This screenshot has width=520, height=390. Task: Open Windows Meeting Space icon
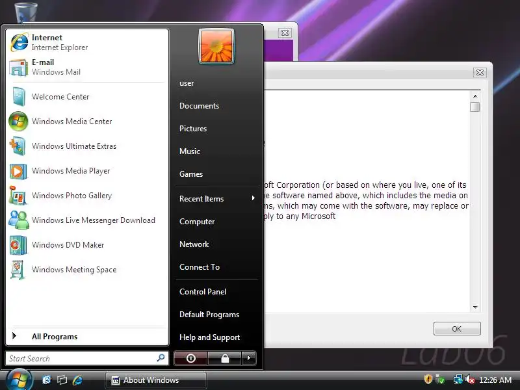[x=18, y=270]
